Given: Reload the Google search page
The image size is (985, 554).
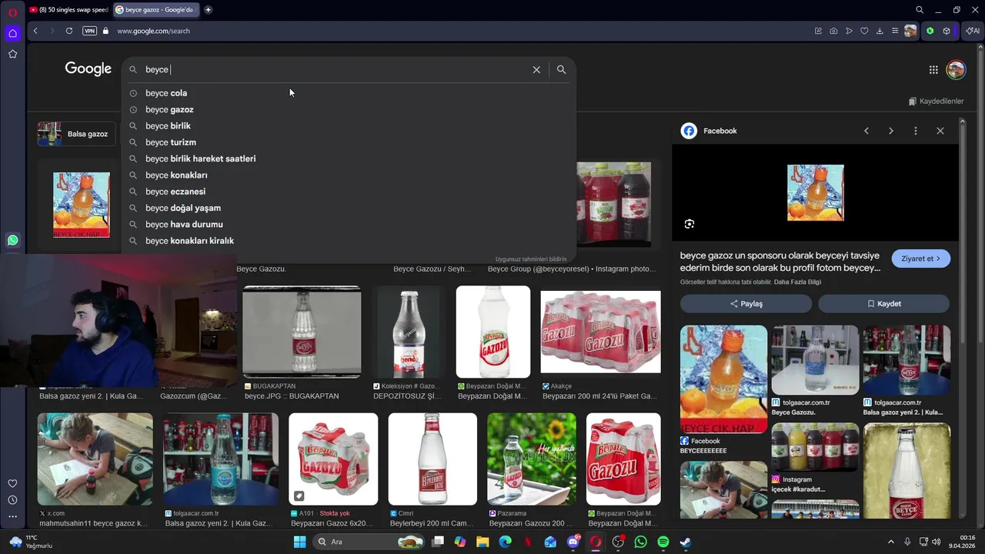Looking at the screenshot, I should (69, 31).
